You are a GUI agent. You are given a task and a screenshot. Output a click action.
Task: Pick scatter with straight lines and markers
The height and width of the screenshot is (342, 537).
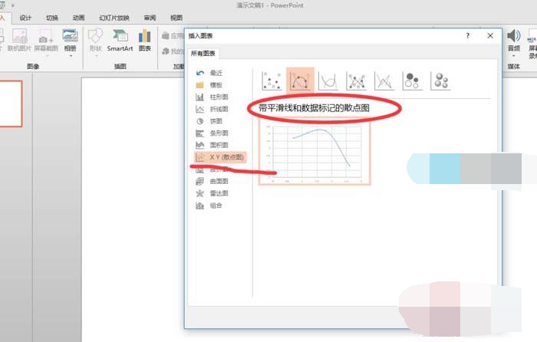click(x=356, y=80)
